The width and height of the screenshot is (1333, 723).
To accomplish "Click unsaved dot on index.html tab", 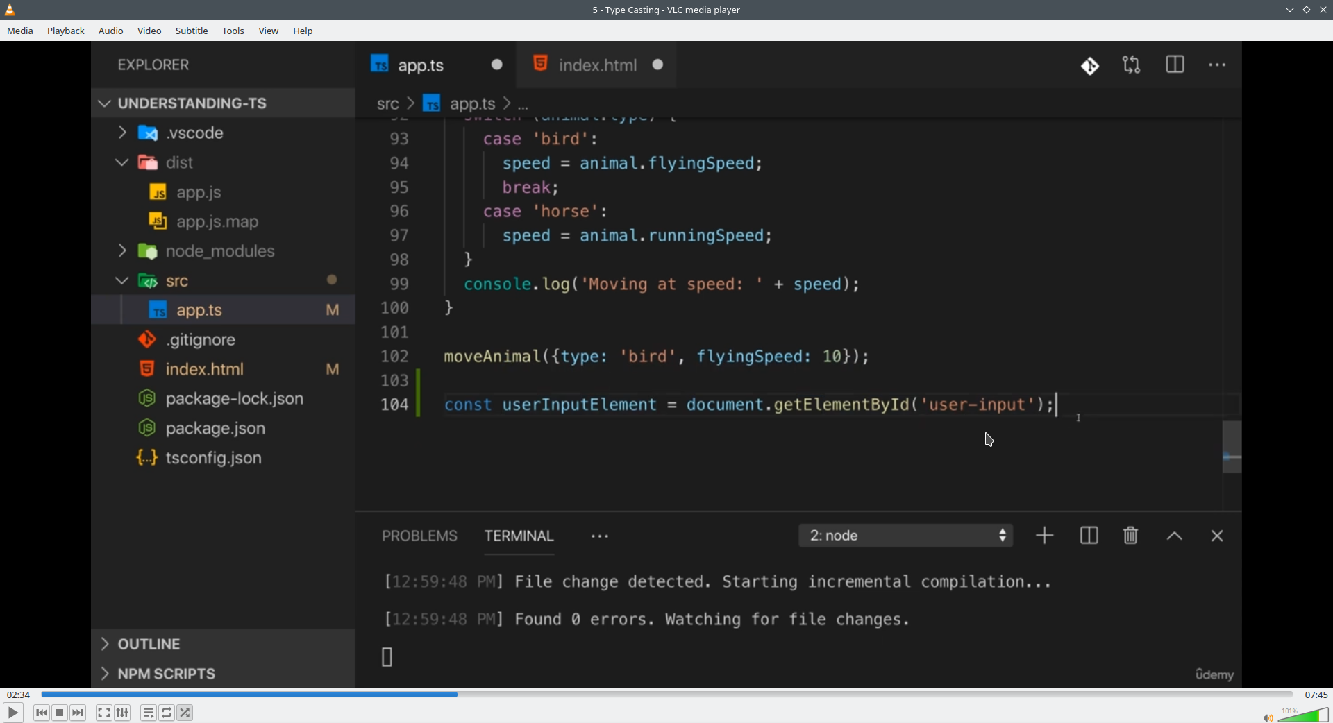I will click(658, 65).
